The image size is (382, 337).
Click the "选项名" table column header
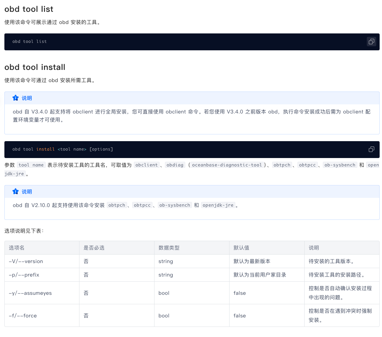[x=17, y=248]
